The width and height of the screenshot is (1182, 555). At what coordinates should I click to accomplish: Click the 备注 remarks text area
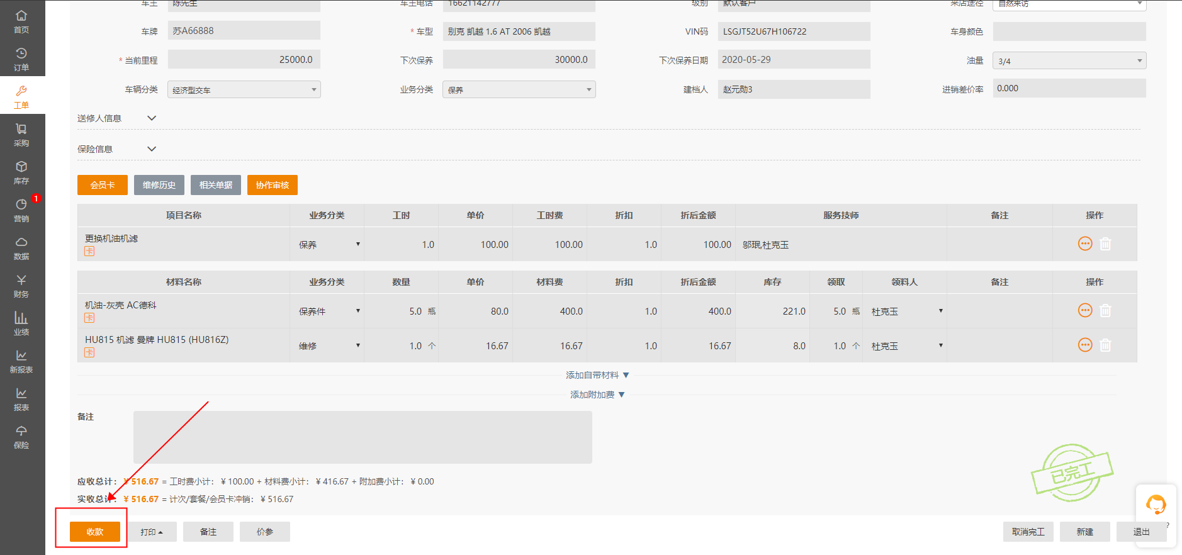pos(363,437)
